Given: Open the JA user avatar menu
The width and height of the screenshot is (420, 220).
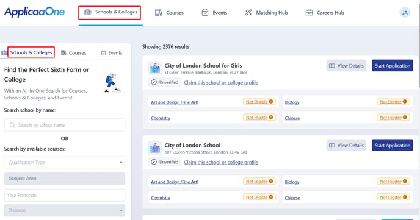Looking at the screenshot, I should pos(405,13).
